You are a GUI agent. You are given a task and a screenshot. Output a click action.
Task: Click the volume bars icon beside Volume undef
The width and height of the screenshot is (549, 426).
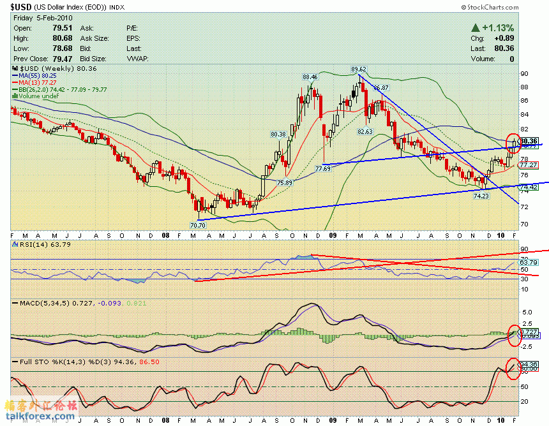click(x=15, y=96)
